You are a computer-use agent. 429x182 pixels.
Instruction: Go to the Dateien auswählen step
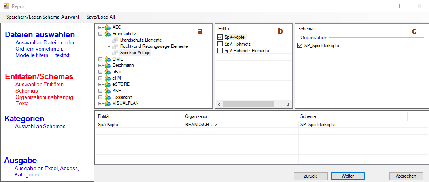click(x=40, y=35)
